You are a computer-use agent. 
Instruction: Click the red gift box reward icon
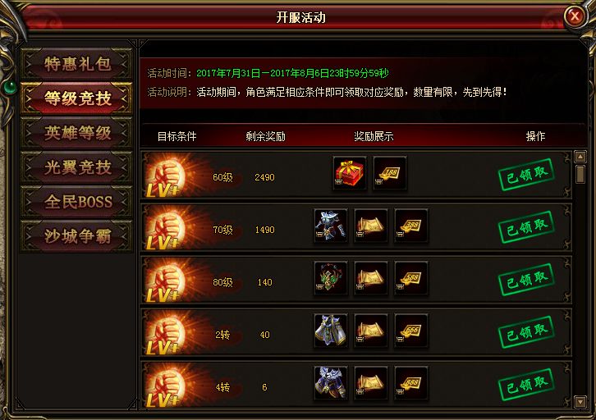point(350,173)
